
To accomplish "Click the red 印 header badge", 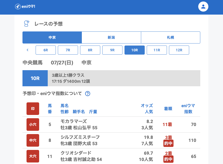I will 33,109.
